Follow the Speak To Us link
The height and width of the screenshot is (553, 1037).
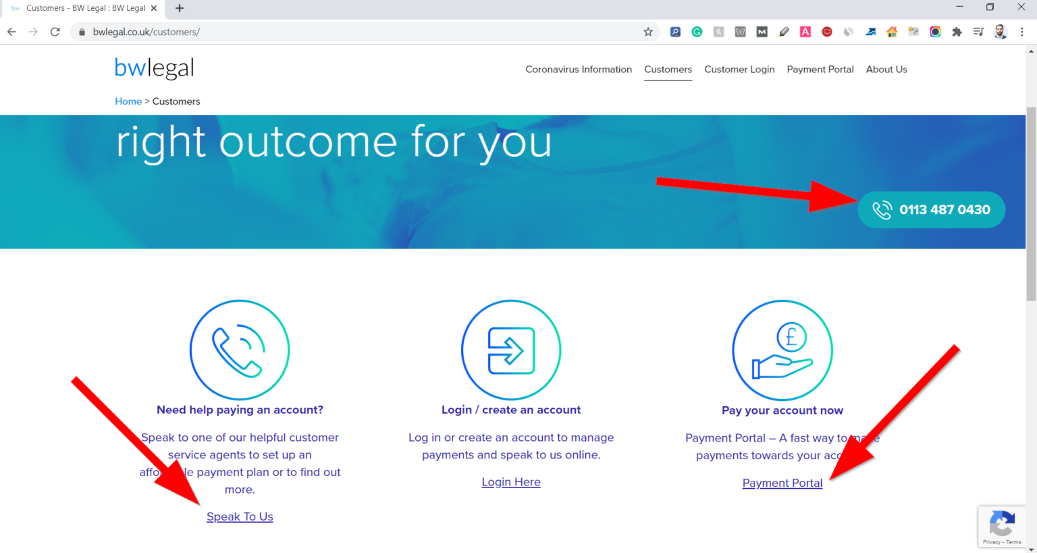click(x=240, y=517)
